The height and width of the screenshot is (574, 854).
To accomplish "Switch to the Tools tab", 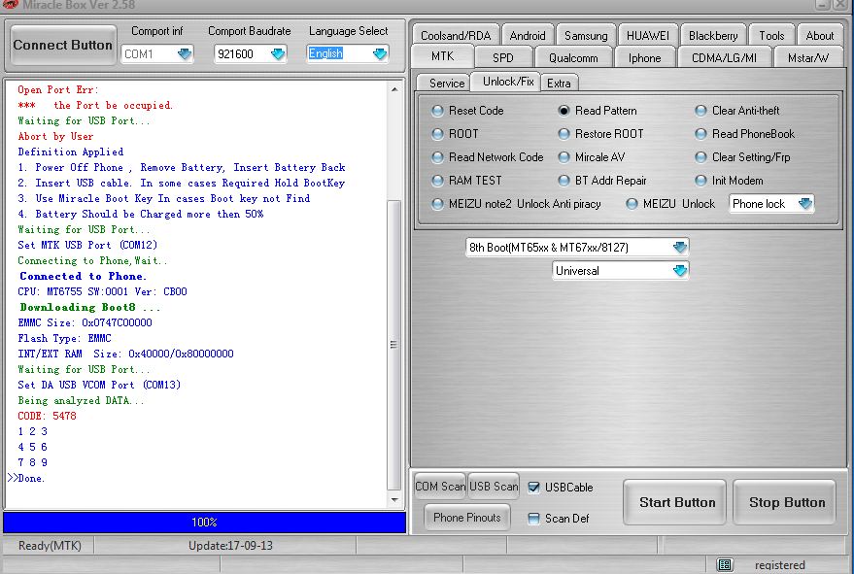I will tap(771, 35).
